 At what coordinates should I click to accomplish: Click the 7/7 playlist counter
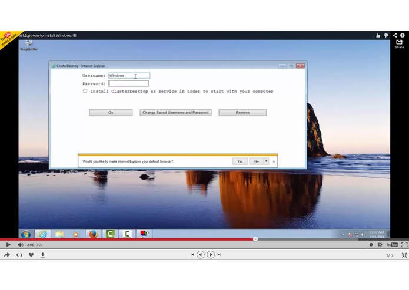coord(390,255)
